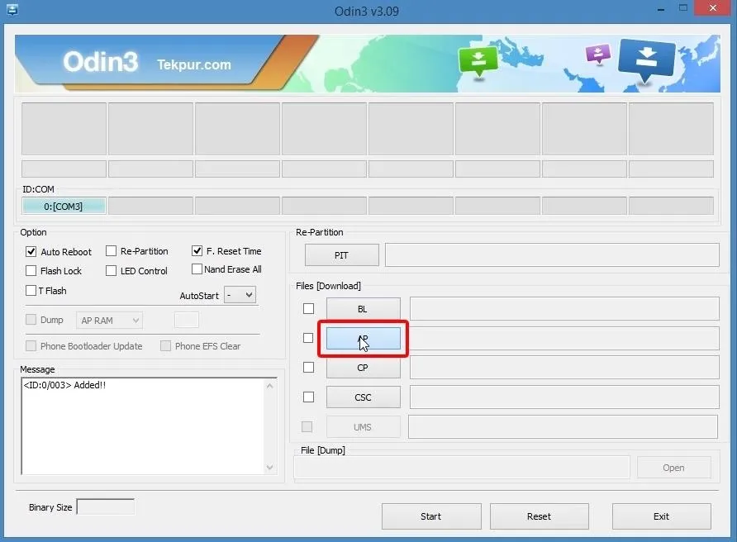Click the green download icon in banner
Viewport: 737px width, 542px height.
pos(478,61)
